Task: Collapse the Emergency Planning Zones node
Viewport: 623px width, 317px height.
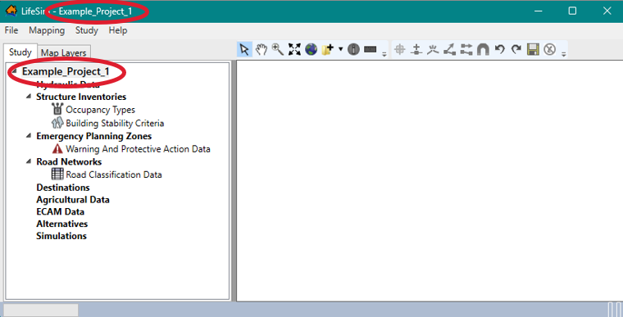Action: (29, 136)
